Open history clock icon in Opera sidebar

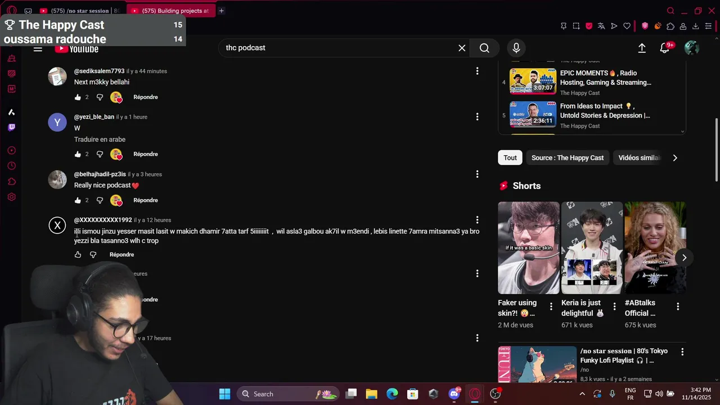pyautogui.click(x=11, y=166)
